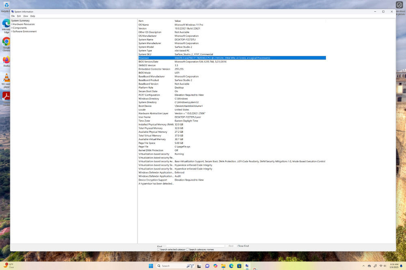Select the "Total Virtual Memory" row
Viewport: 406px width, 270px height.
[x=232, y=136]
